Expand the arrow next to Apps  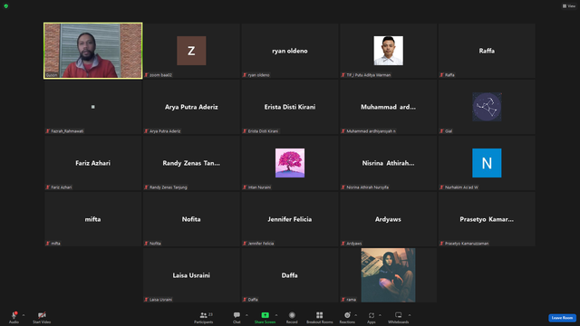pyautogui.click(x=380, y=315)
